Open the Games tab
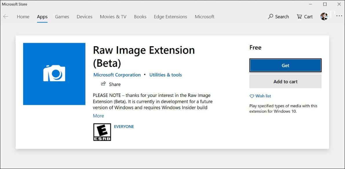Viewport: 345px width, 169px height. coord(62,17)
